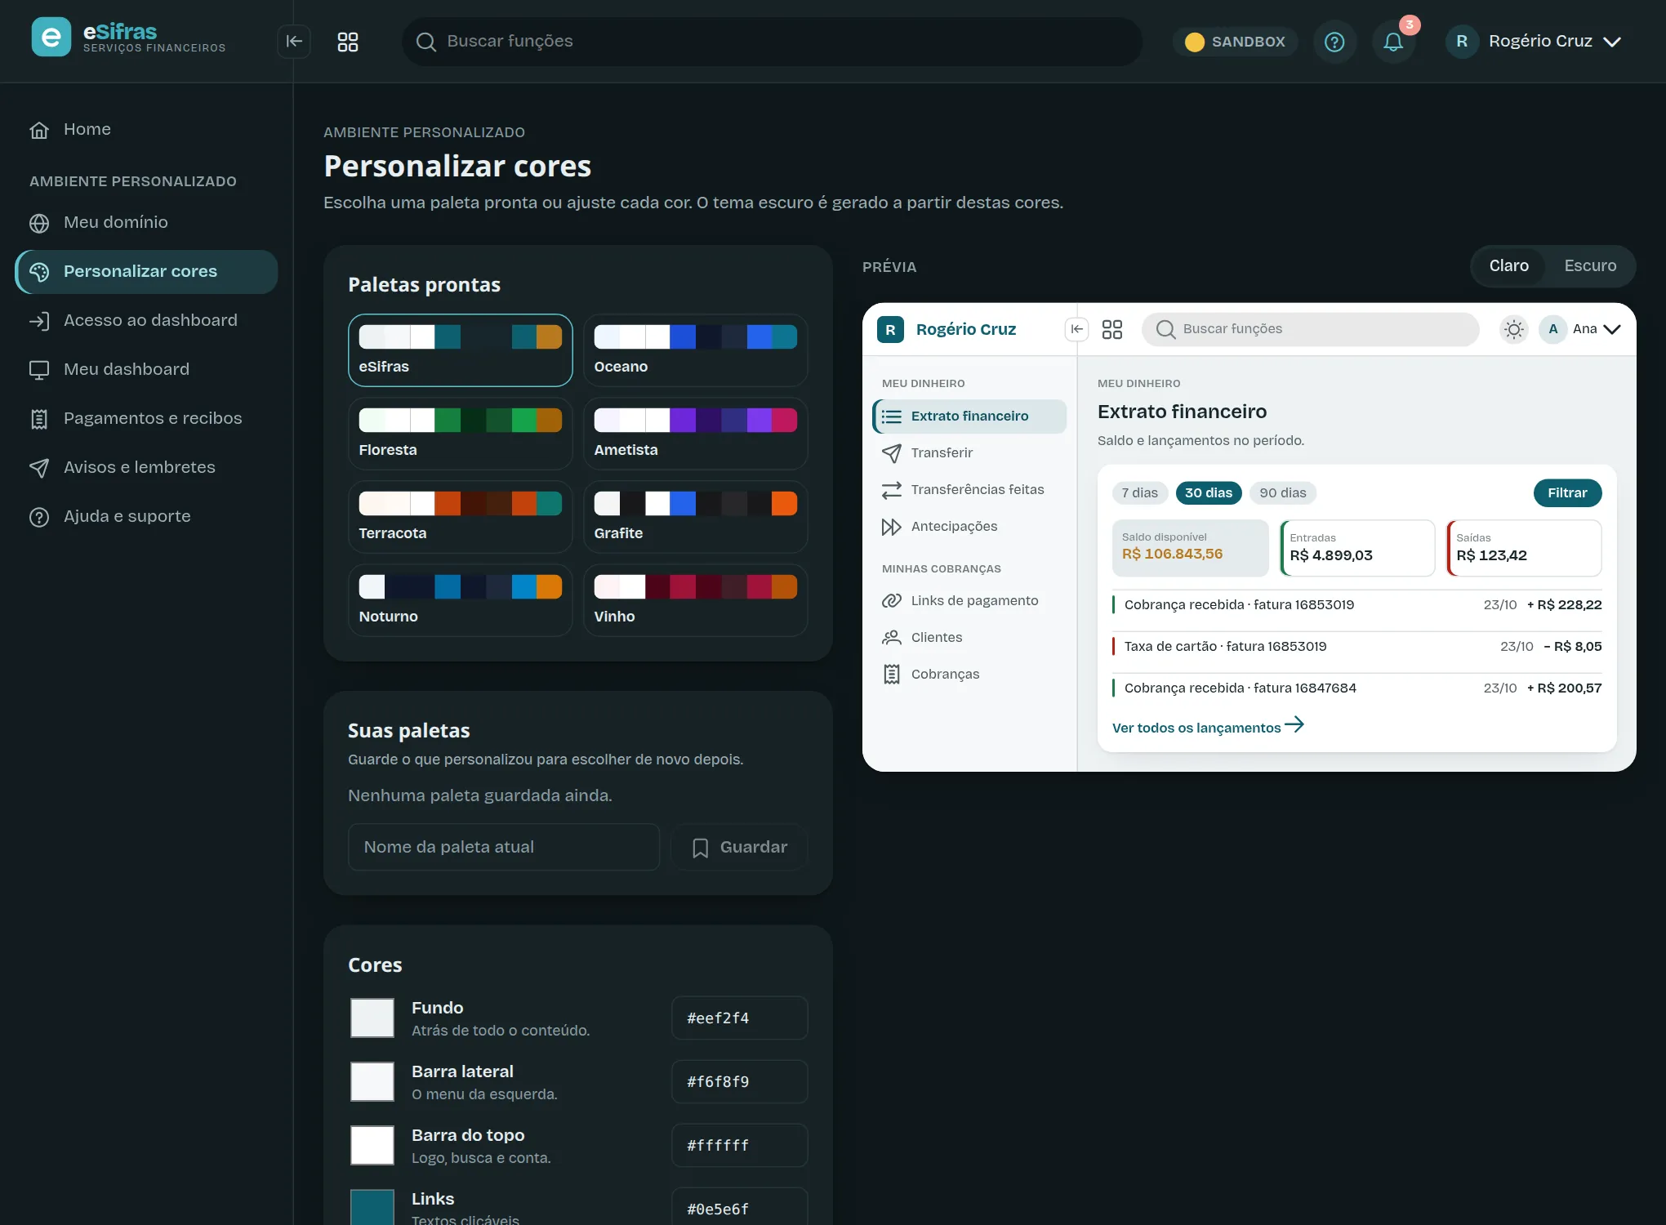Screen dimensions: 1666x1225
Task: Choose the Terracota palette
Action: tap(461, 517)
